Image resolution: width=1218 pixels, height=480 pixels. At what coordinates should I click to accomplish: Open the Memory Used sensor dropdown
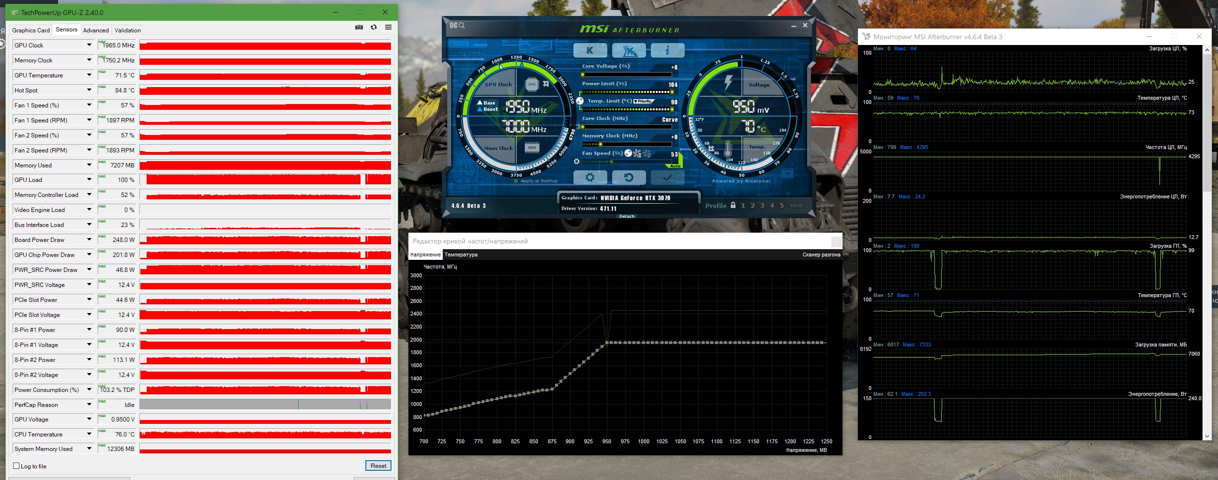(x=89, y=165)
